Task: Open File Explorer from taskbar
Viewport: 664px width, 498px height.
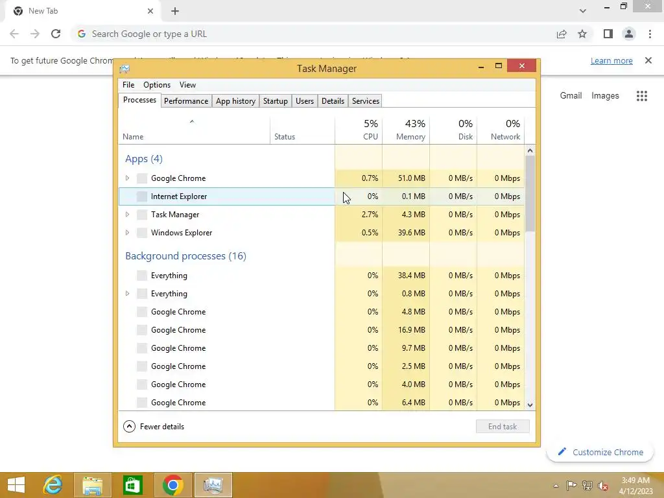Action: tap(92, 485)
